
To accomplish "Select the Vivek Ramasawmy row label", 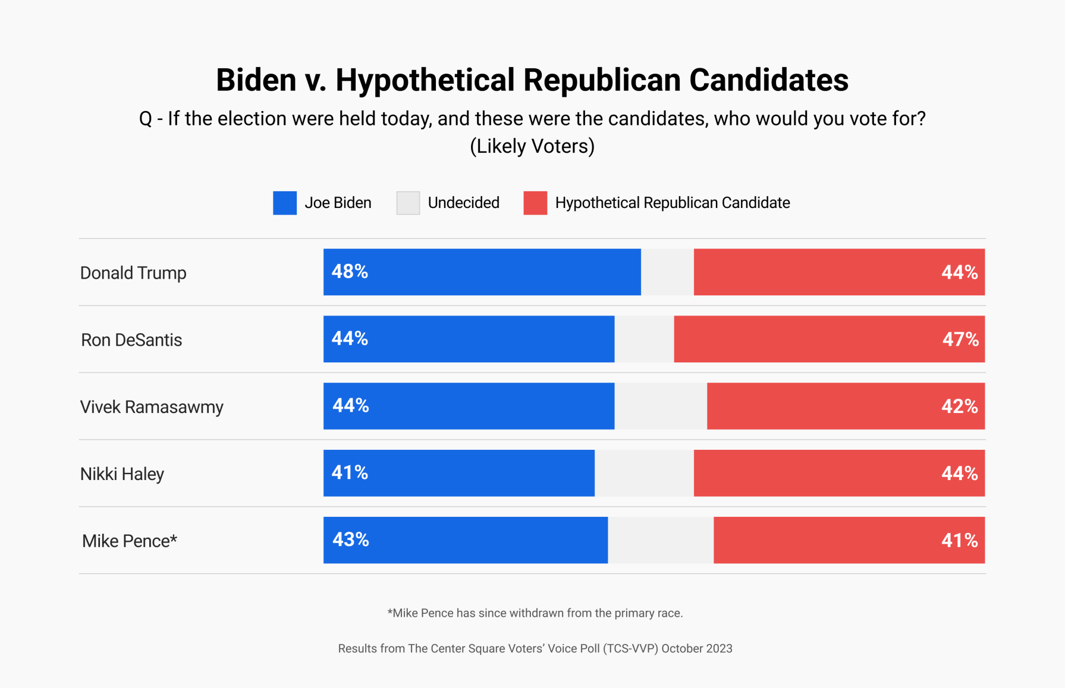I will [152, 407].
